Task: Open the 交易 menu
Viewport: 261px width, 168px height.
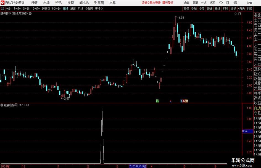Action: click(112, 3)
